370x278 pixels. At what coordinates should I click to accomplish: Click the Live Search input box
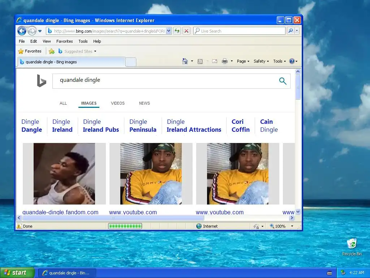[x=239, y=31]
